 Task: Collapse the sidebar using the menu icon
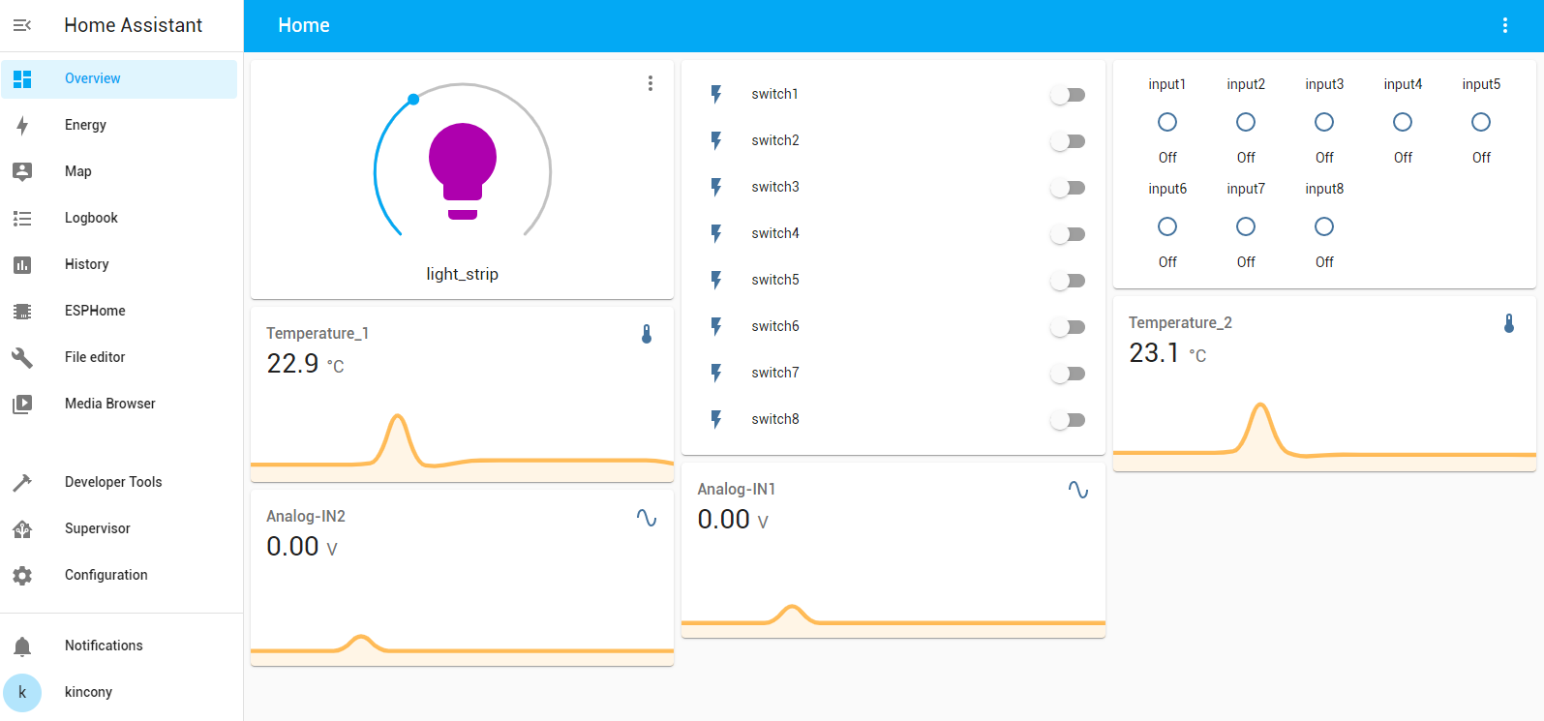tap(22, 25)
